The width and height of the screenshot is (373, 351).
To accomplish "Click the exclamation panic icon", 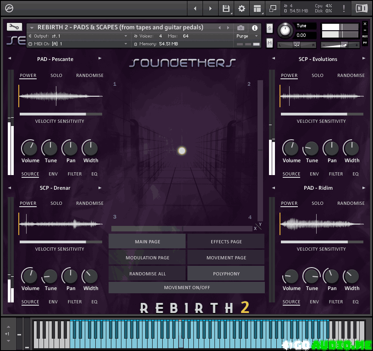I will click(x=344, y=9).
